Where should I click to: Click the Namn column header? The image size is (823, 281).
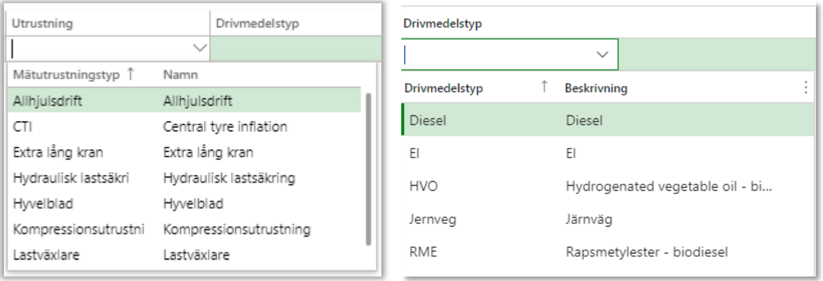tap(180, 74)
